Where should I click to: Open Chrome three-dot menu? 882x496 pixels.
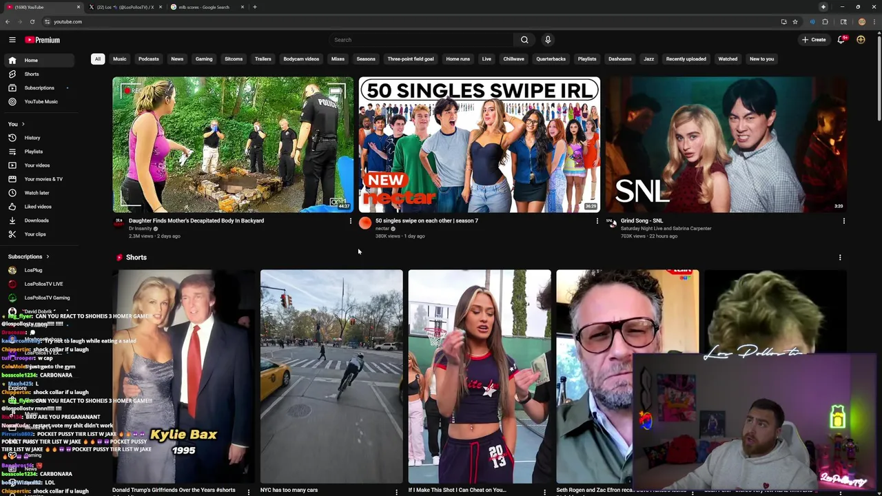pyautogui.click(x=876, y=21)
